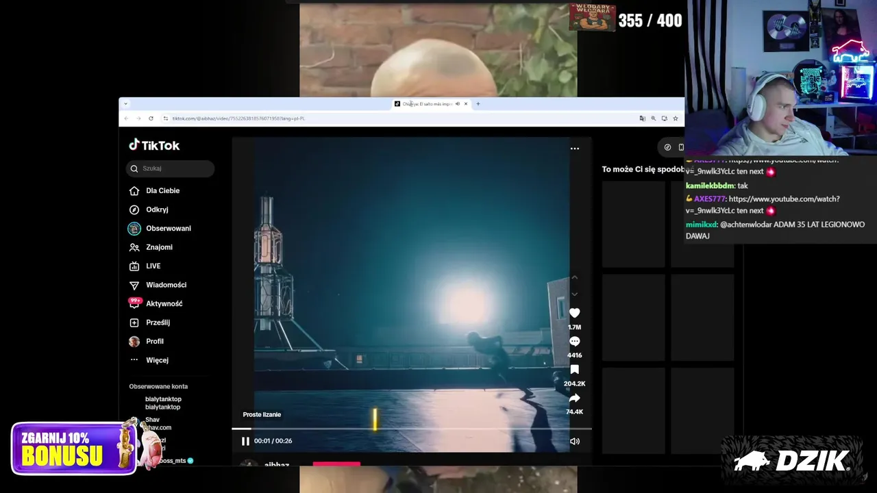Screen dimensions: 877x493
Task: Go to next video arrow
Action: point(575,294)
